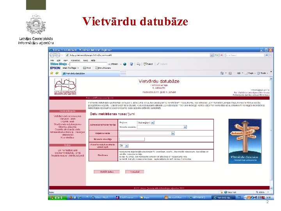Open the Tools menu in menu bar
The width and height of the screenshot is (281, 211).
point(85,61)
